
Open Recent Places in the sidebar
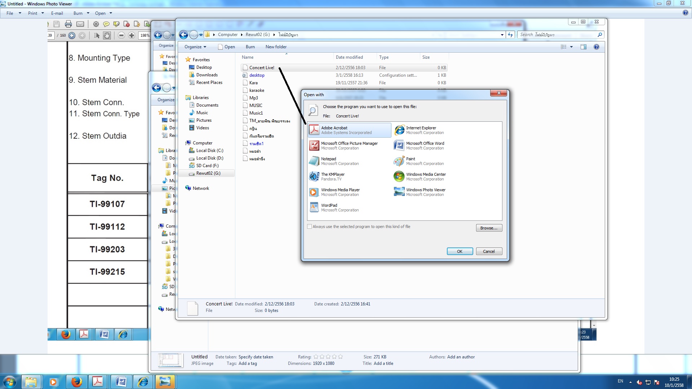209,82
